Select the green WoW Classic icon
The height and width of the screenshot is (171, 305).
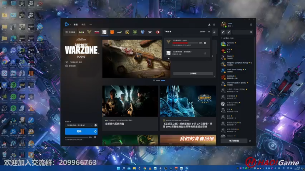coord(135,32)
